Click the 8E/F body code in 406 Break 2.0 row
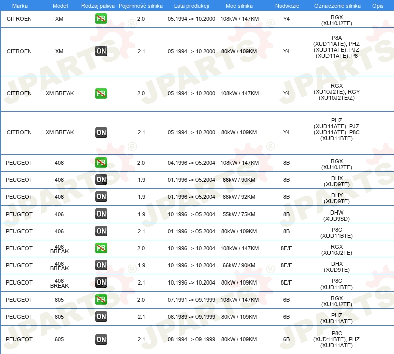The image size is (394, 354). click(286, 248)
